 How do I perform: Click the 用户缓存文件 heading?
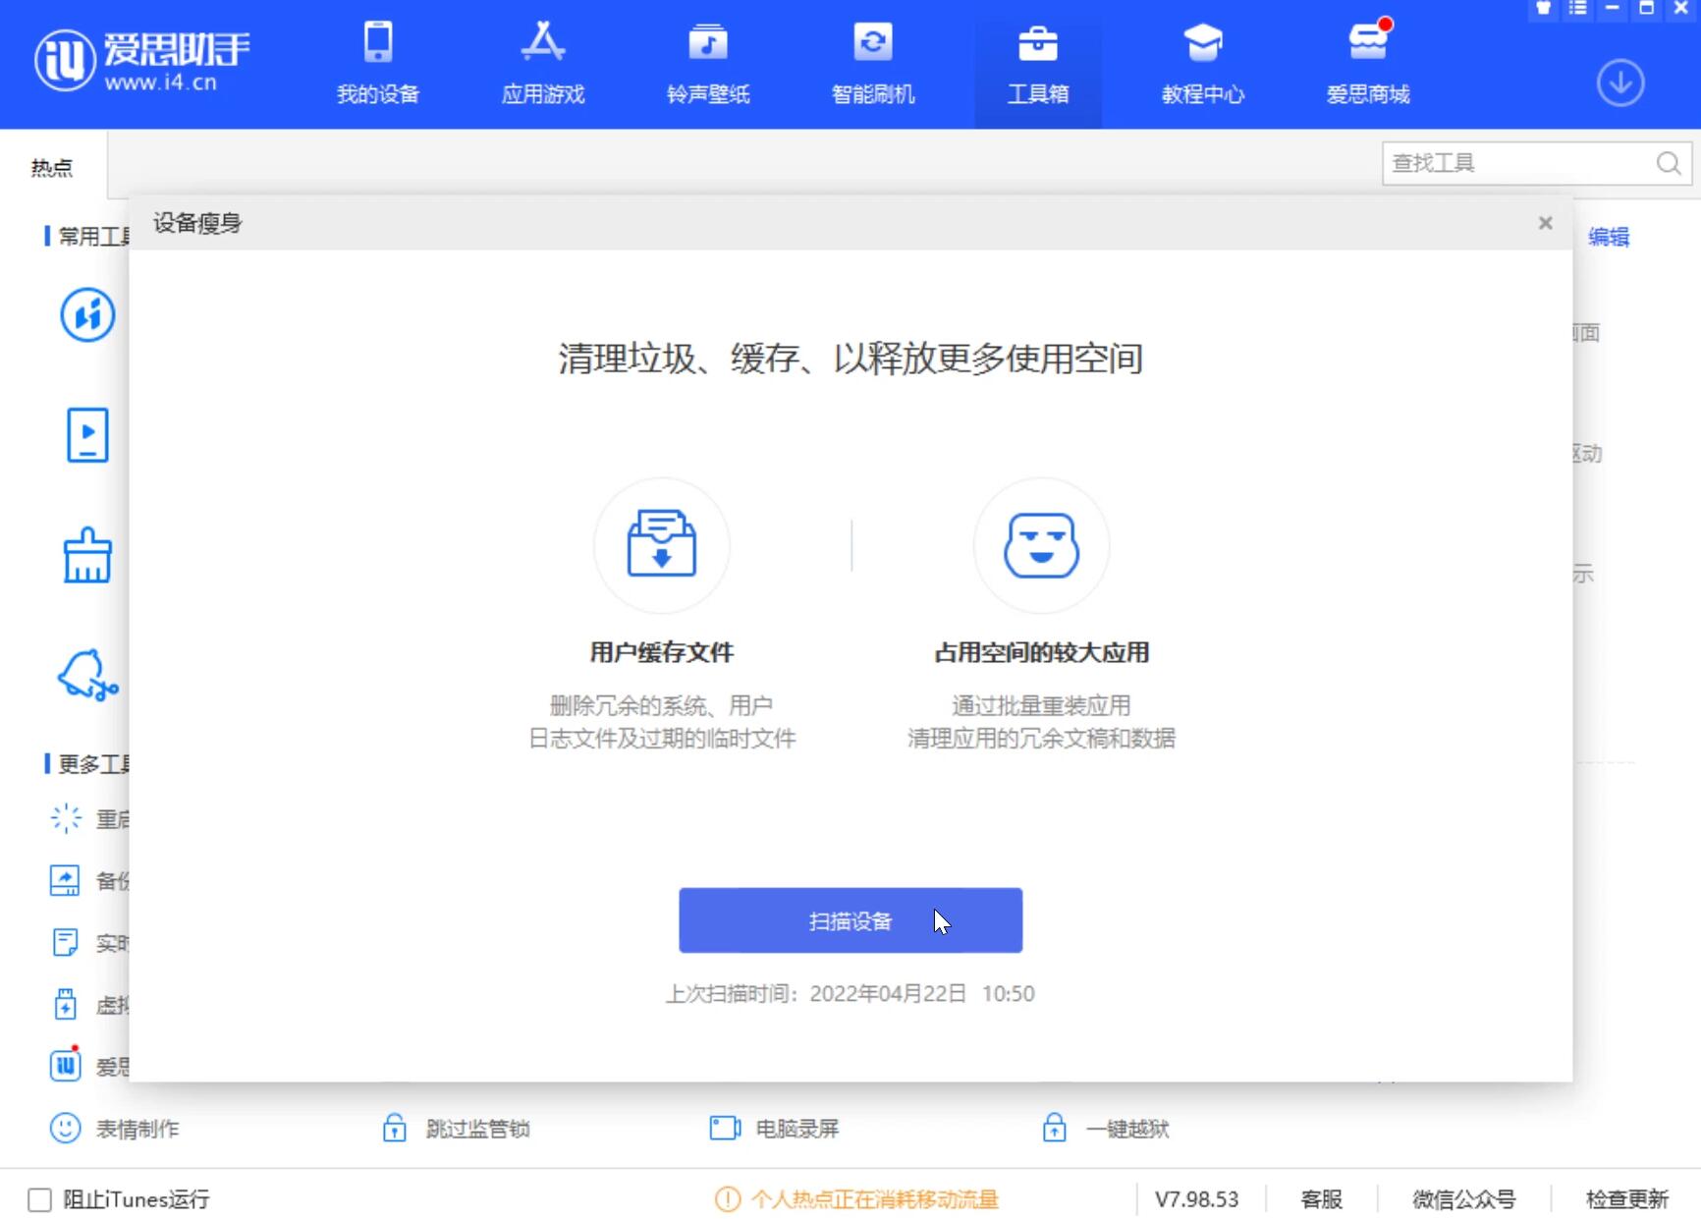662,652
